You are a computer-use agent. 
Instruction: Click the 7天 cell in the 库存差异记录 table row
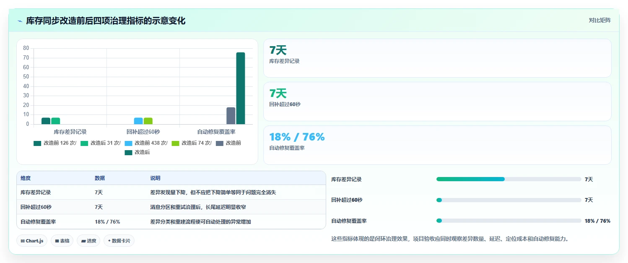99,193
